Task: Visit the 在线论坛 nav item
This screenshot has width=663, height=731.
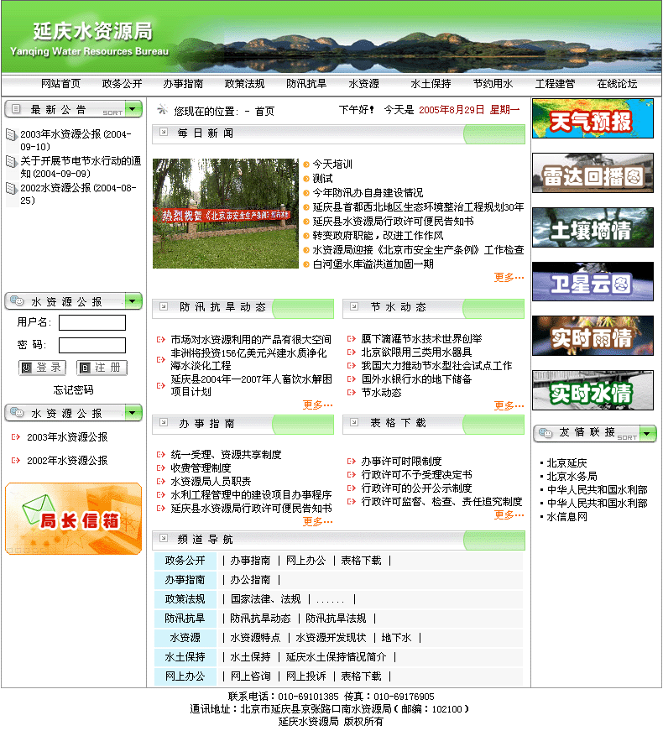Action: [618, 83]
